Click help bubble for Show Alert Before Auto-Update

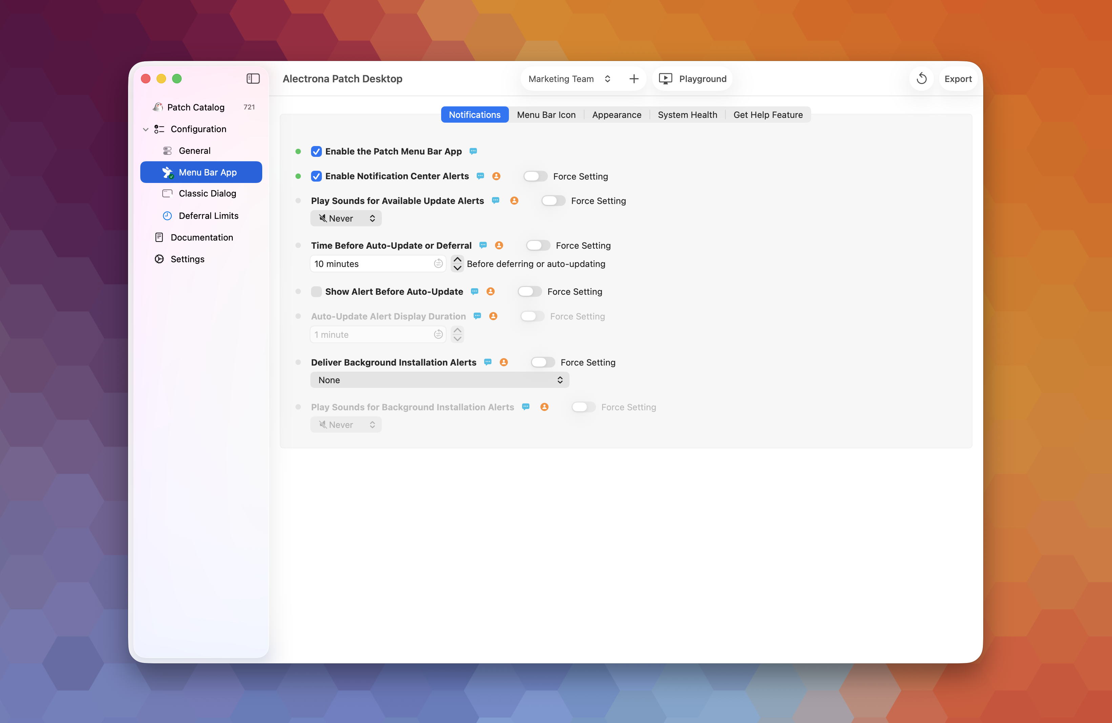click(x=475, y=291)
